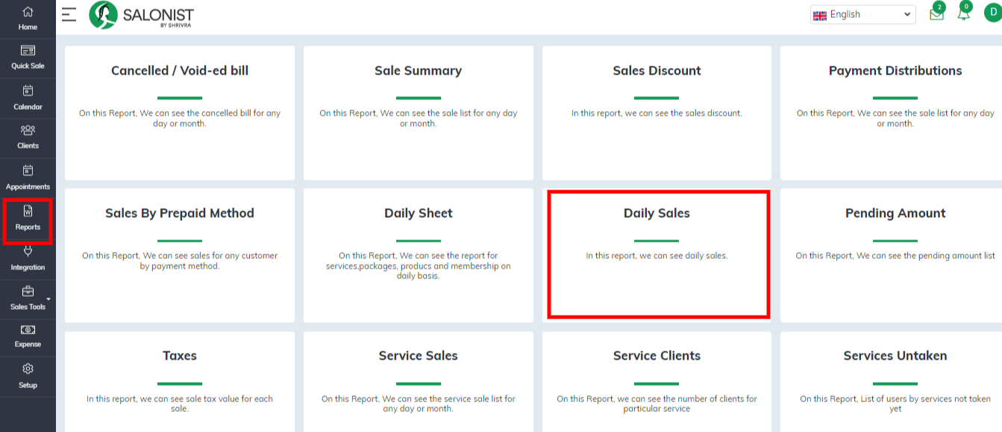This screenshot has height=432, width=1002.
Task: Toggle the hamburger sidebar menu
Action: point(69,14)
